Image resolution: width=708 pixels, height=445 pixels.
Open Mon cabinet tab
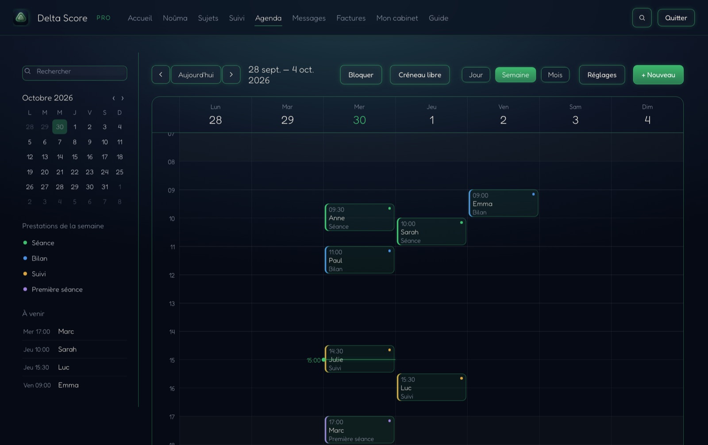coord(397,18)
